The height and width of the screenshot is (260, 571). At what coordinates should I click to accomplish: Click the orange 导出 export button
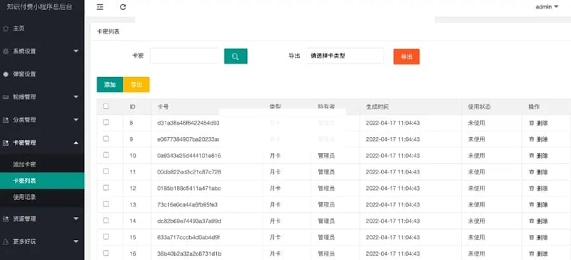pos(406,56)
